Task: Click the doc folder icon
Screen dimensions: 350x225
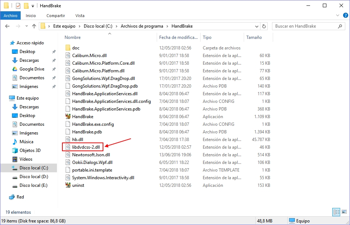Action: click(68, 48)
